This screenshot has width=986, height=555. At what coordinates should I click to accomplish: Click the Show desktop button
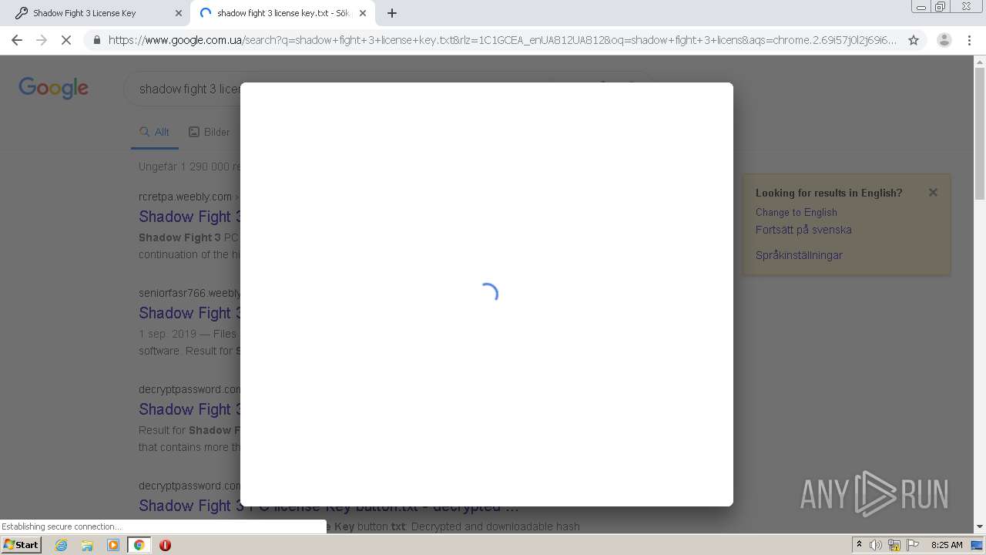(x=978, y=545)
